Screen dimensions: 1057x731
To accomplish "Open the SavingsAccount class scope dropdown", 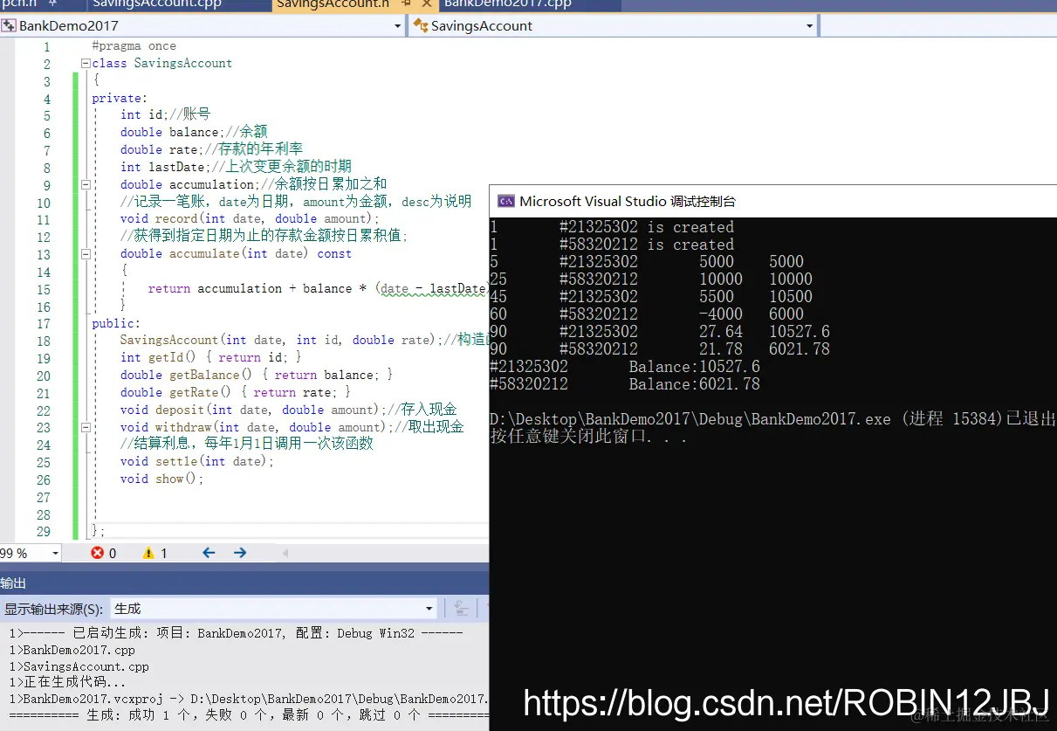I will point(809,26).
